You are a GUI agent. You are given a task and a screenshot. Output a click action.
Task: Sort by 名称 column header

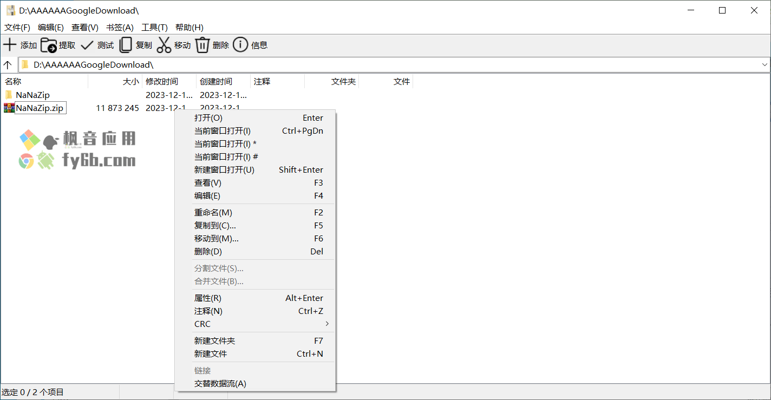click(44, 81)
